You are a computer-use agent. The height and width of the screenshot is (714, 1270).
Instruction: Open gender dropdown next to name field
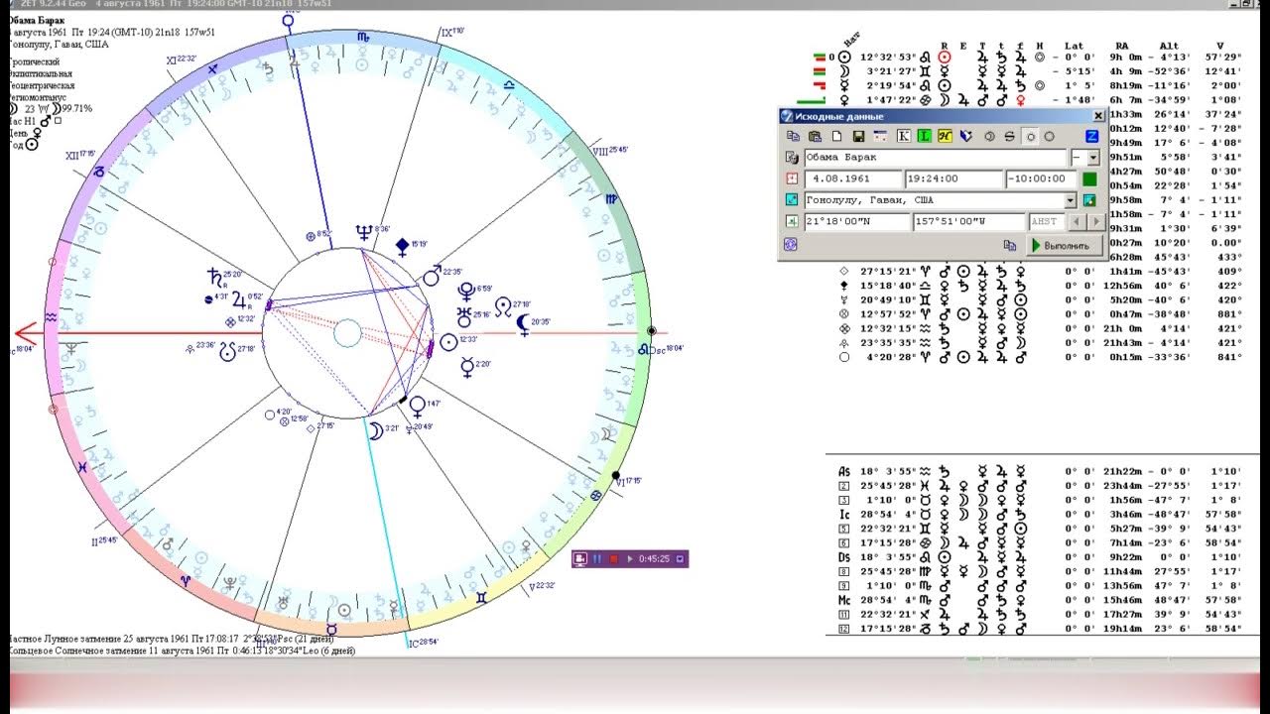pos(1093,158)
